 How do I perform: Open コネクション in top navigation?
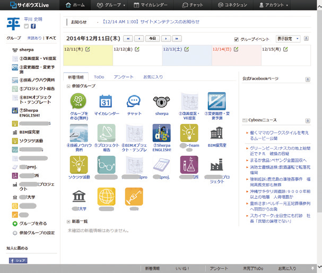pos(232,5)
